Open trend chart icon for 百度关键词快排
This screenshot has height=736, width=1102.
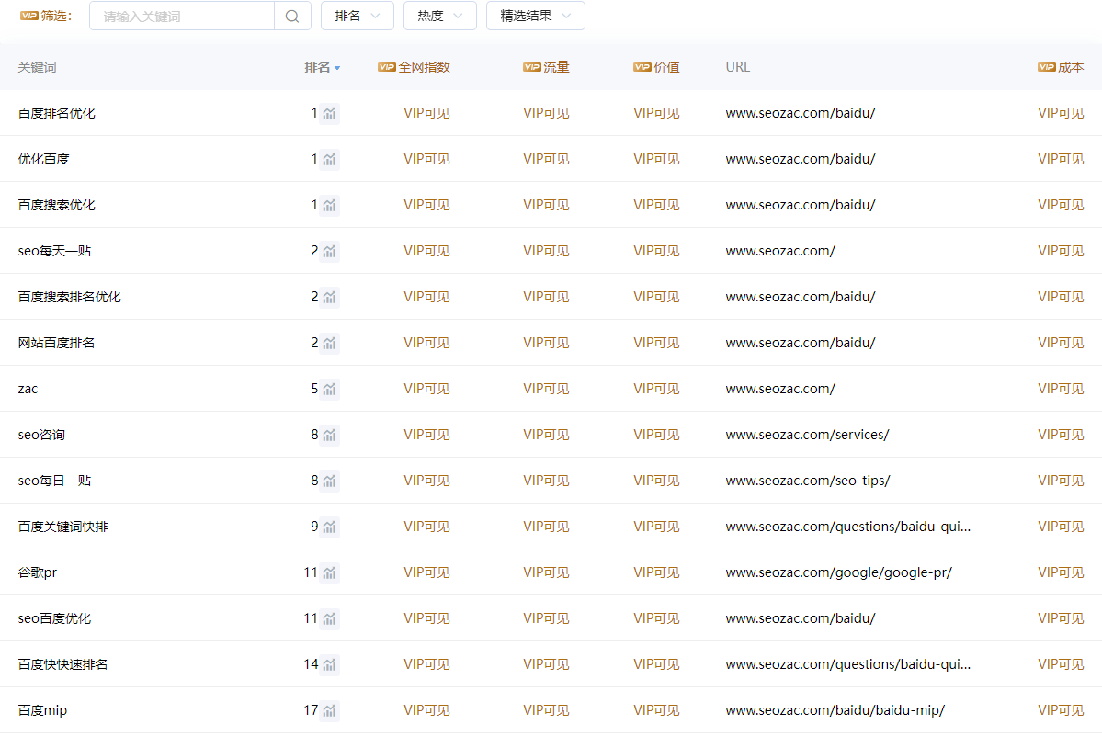[329, 527]
